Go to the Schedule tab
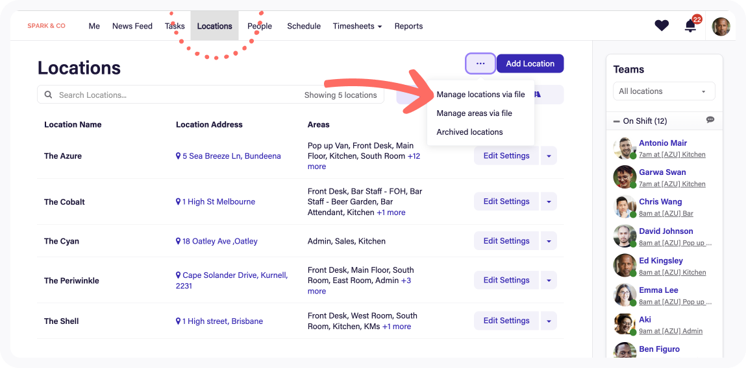The height and width of the screenshot is (368, 746). (x=304, y=27)
